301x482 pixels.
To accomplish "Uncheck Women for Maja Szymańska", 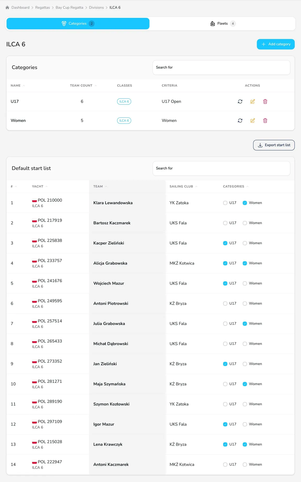I will pyautogui.click(x=245, y=384).
